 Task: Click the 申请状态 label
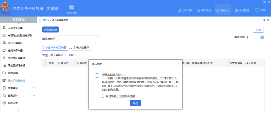[x=240, y=37]
